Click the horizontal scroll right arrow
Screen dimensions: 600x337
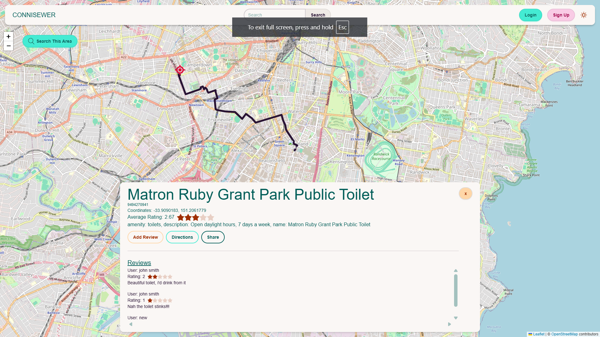[449, 324]
